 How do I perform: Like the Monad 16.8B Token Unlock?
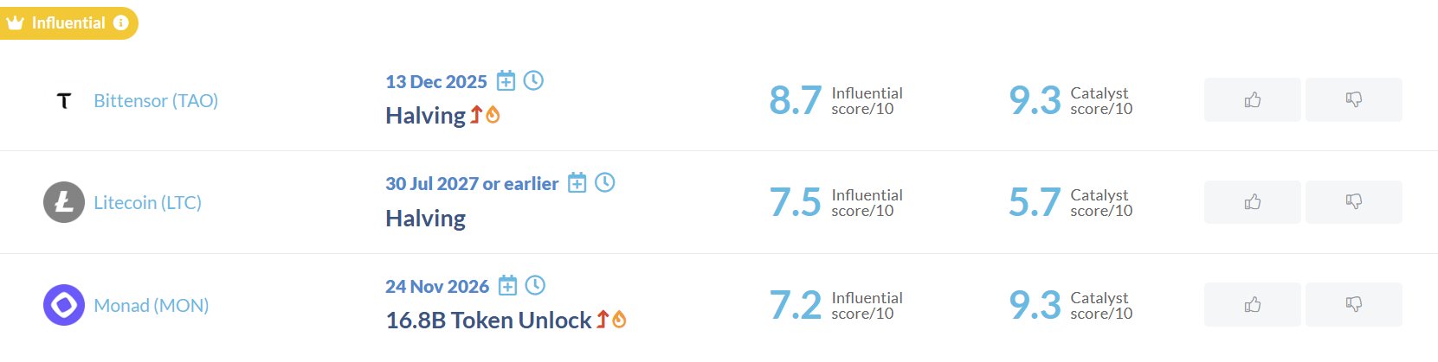coord(1252,304)
